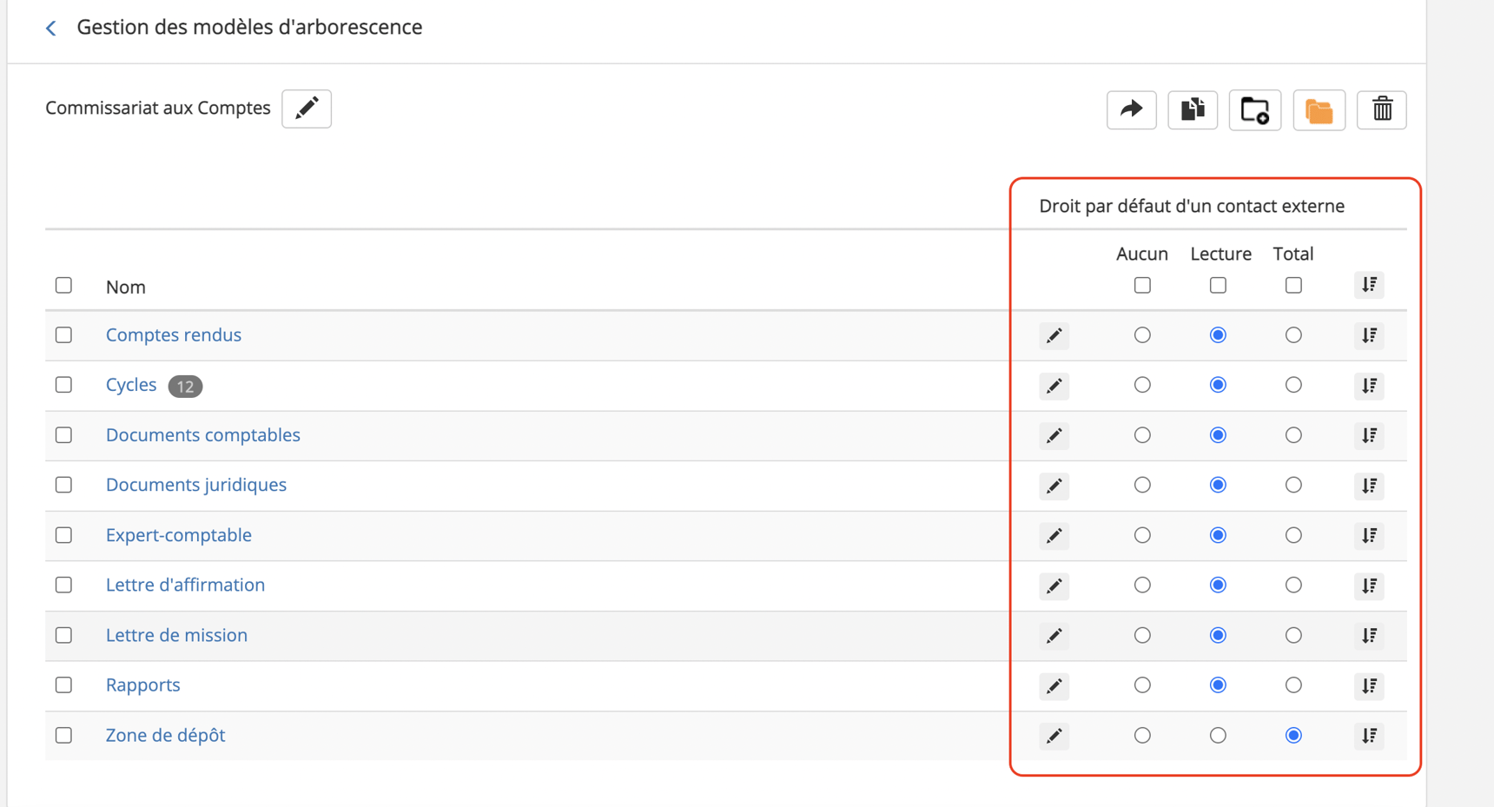Click the duplicate documents toolbar icon

1193,109
